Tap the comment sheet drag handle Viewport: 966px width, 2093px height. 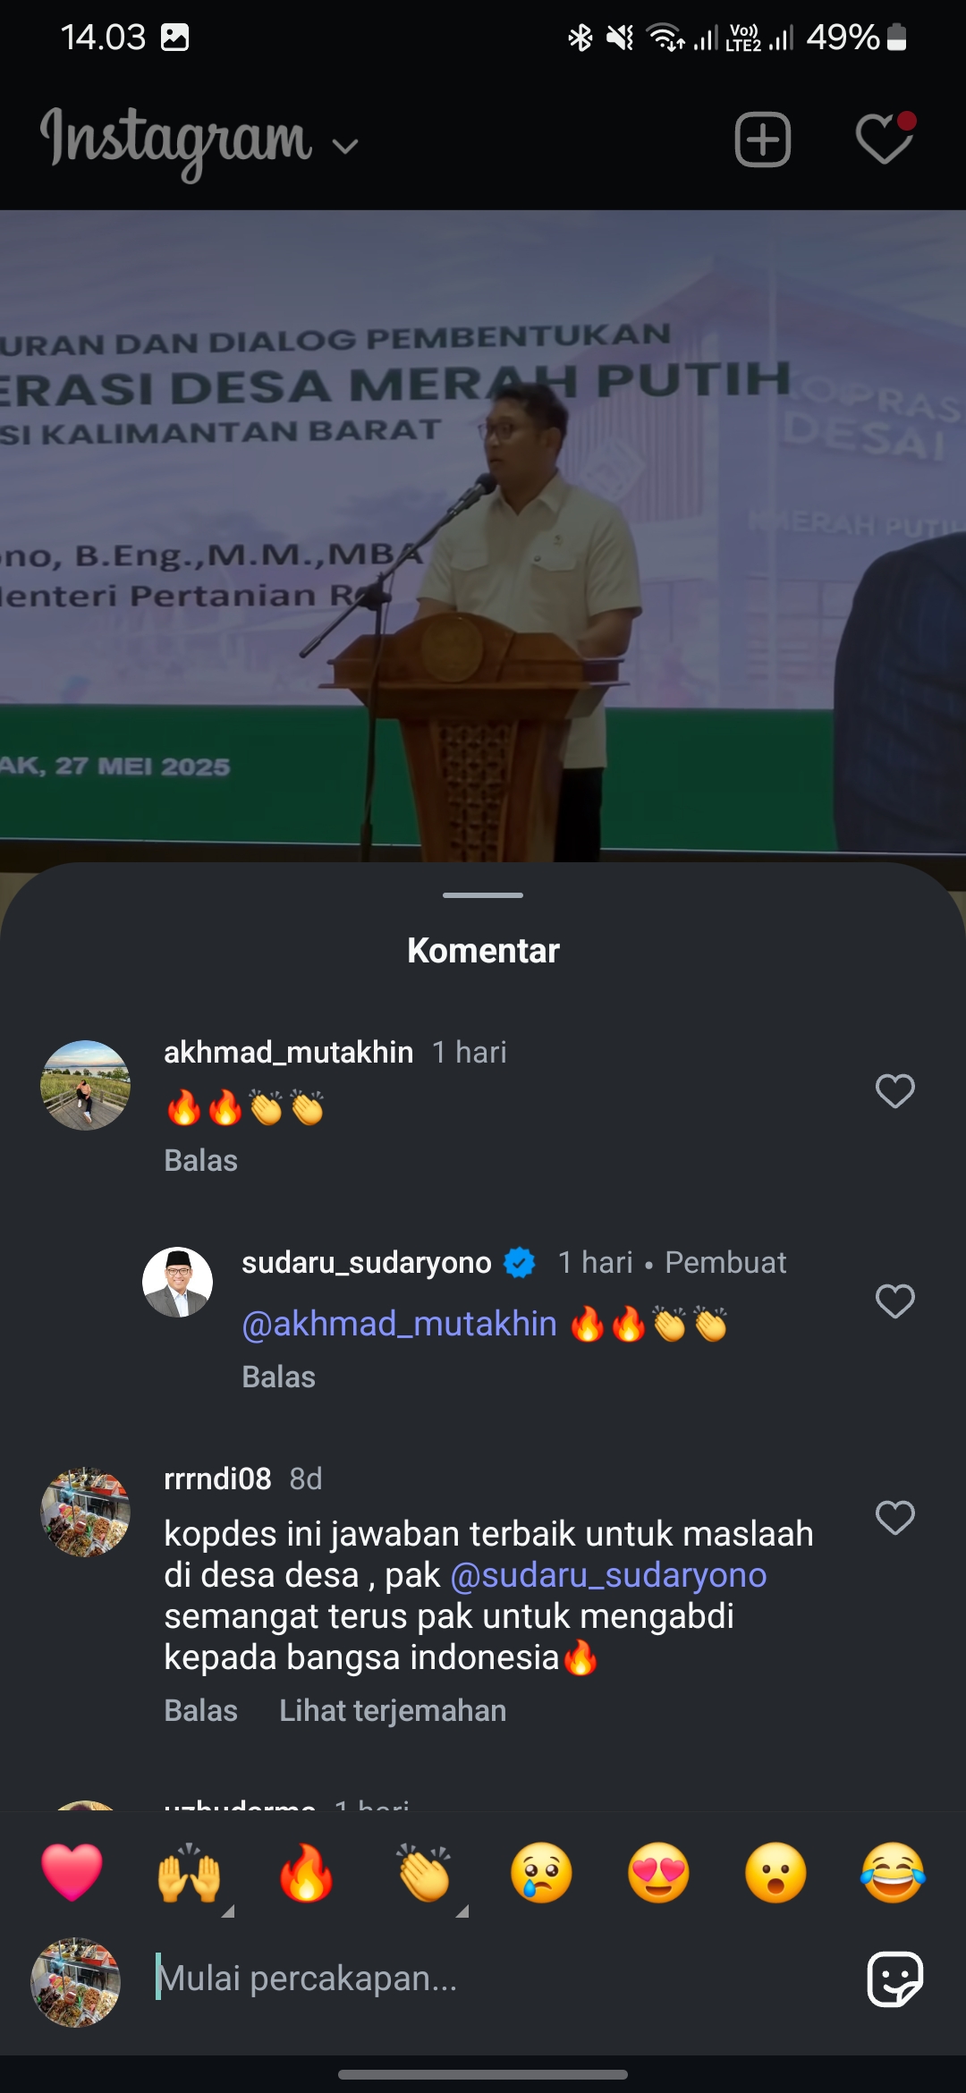[x=483, y=894]
